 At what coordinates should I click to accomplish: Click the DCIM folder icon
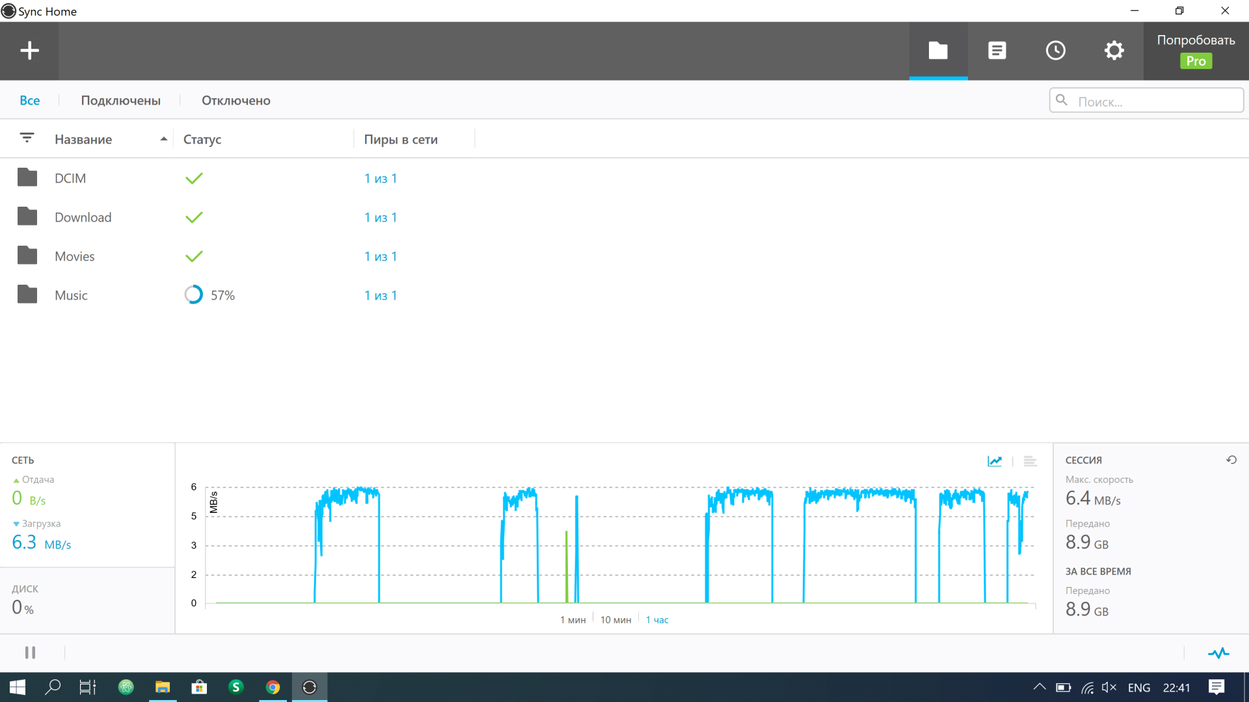click(x=27, y=177)
